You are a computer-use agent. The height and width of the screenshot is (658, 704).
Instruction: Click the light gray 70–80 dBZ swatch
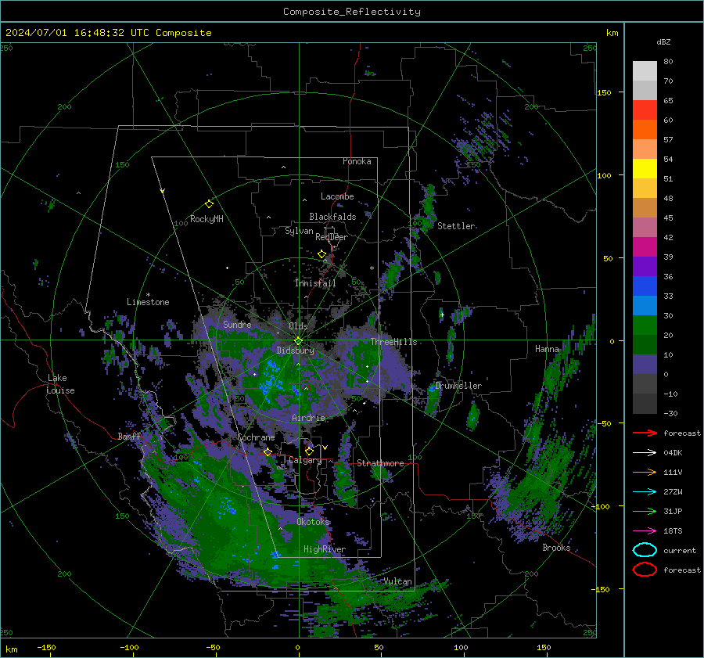(x=645, y=71)
